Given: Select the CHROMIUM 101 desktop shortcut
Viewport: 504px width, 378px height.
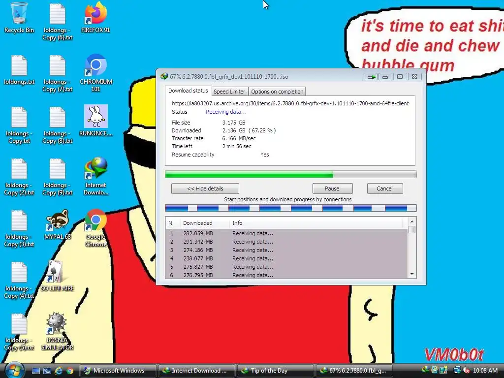Looking at the screenshot, I should click(x=96, y=73).
